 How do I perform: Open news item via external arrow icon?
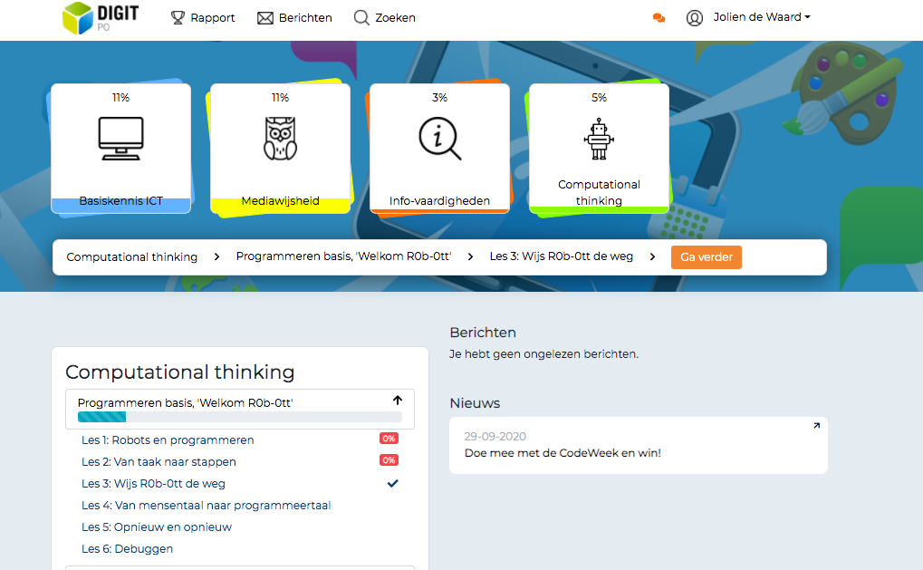click(816, 426)
